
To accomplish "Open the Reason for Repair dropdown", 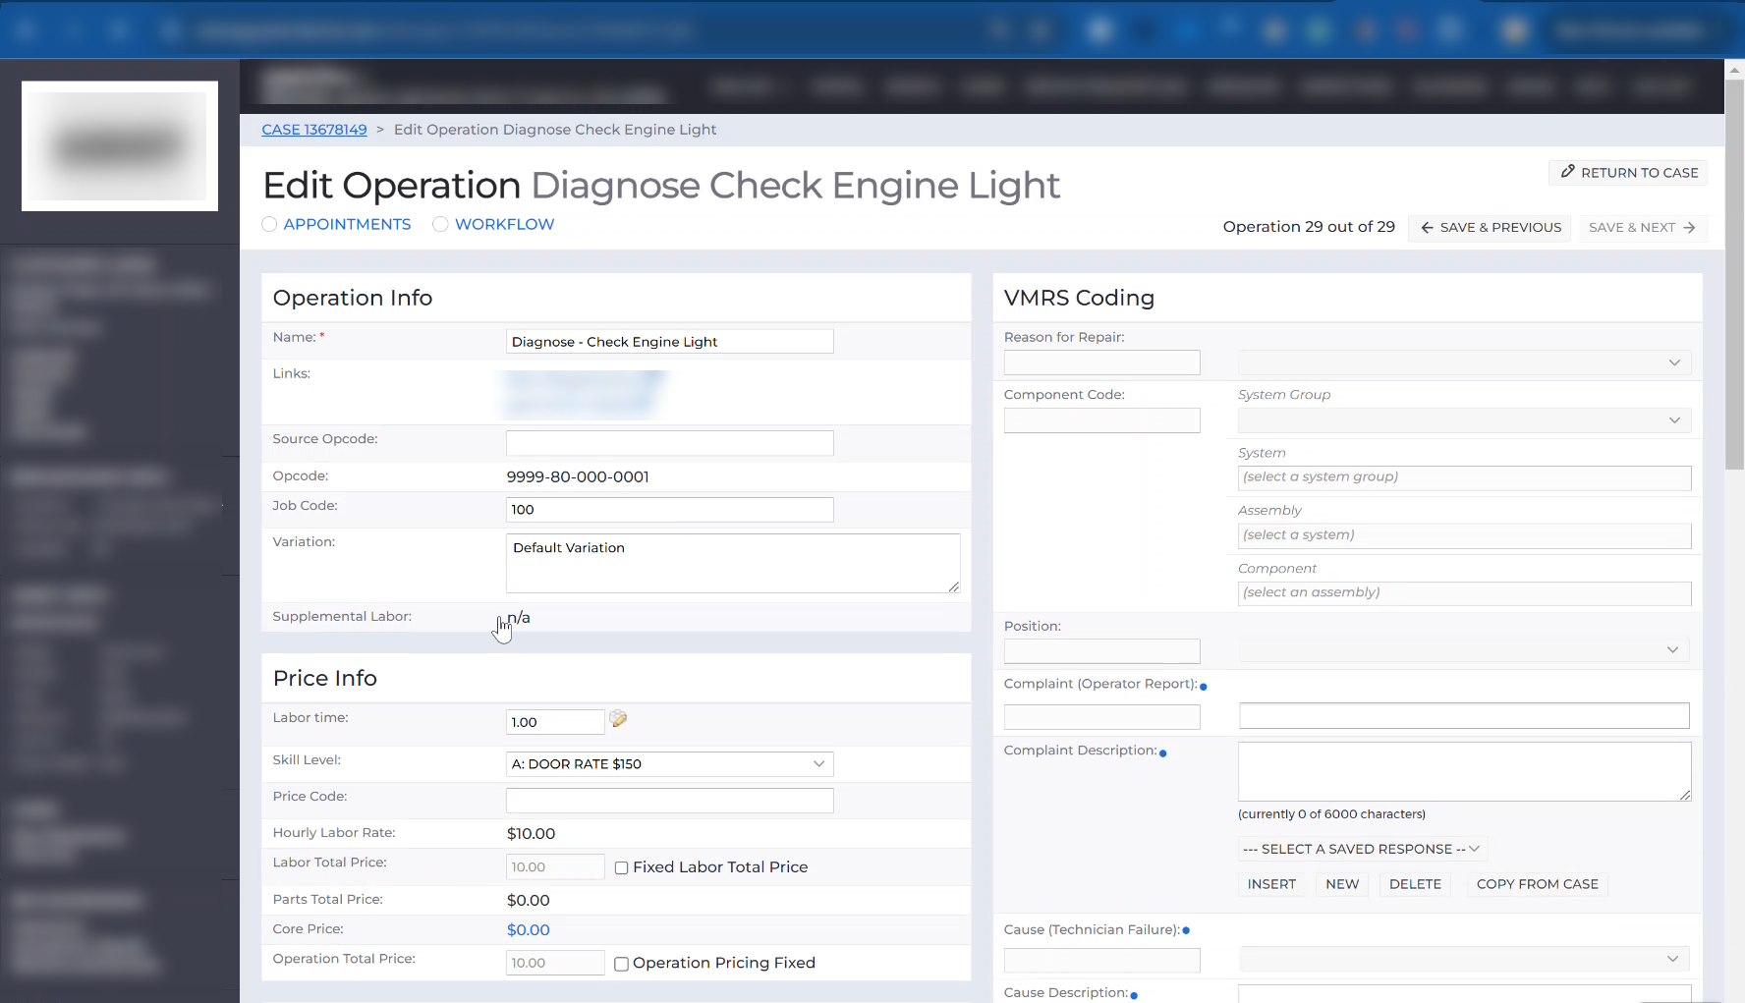I will pyautogui.click(x=1464, y=362).
